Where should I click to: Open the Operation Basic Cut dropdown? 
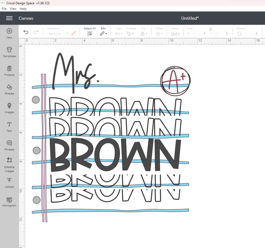[x=58, y=33]
